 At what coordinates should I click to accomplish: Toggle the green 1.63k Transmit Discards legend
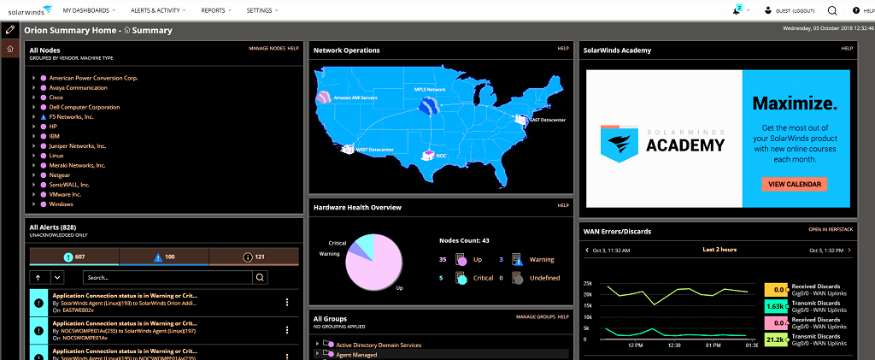tap(776, 306)
